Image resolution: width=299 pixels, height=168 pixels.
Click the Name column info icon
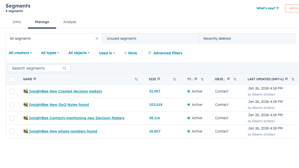(x=35, y=79)
